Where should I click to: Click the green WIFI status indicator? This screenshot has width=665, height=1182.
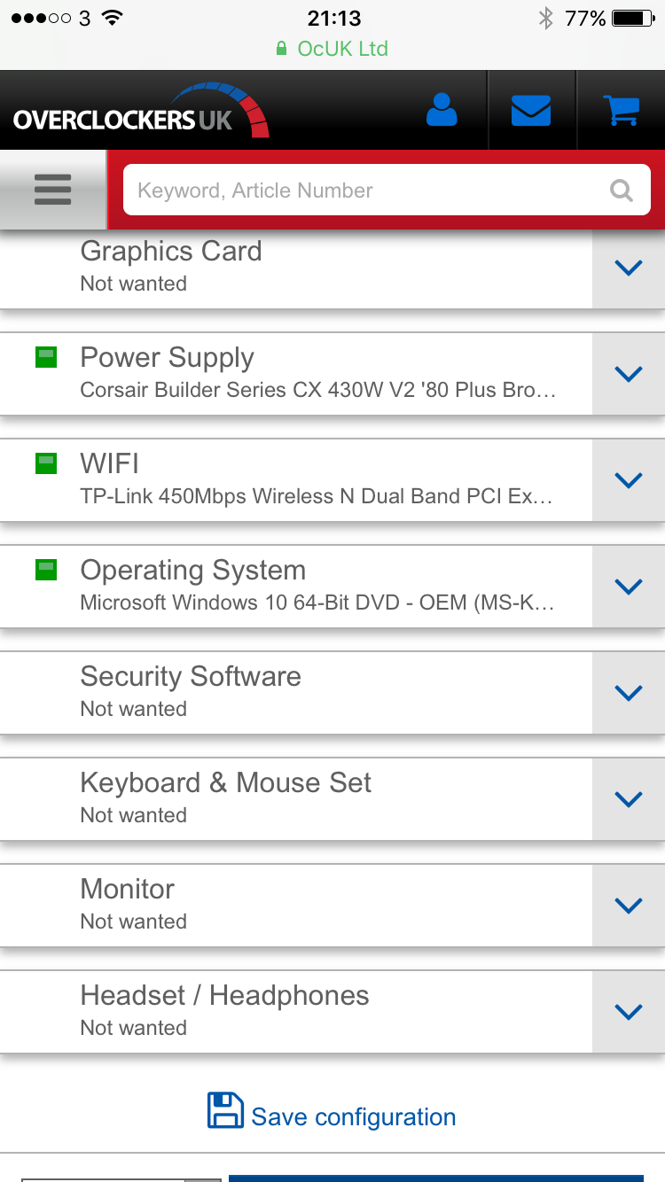[x=46, y=463]
